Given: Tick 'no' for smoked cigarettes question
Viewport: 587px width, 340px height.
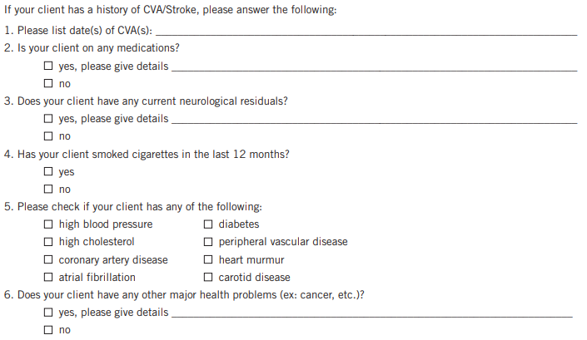Looking at the screenshot, I should (50, 190).
